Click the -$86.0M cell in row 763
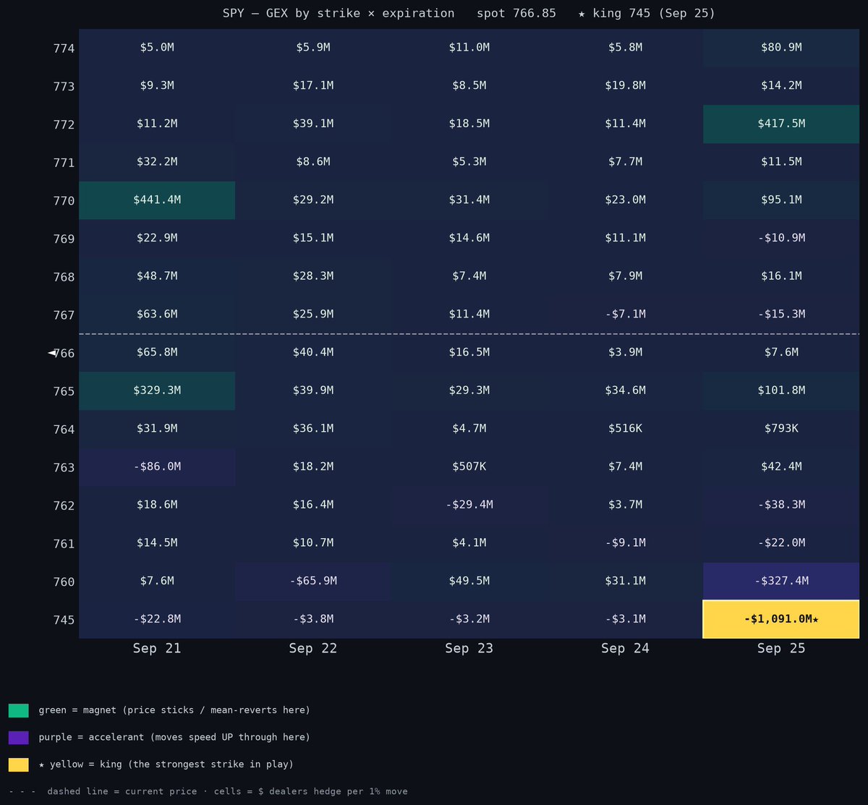 (157, 467)
